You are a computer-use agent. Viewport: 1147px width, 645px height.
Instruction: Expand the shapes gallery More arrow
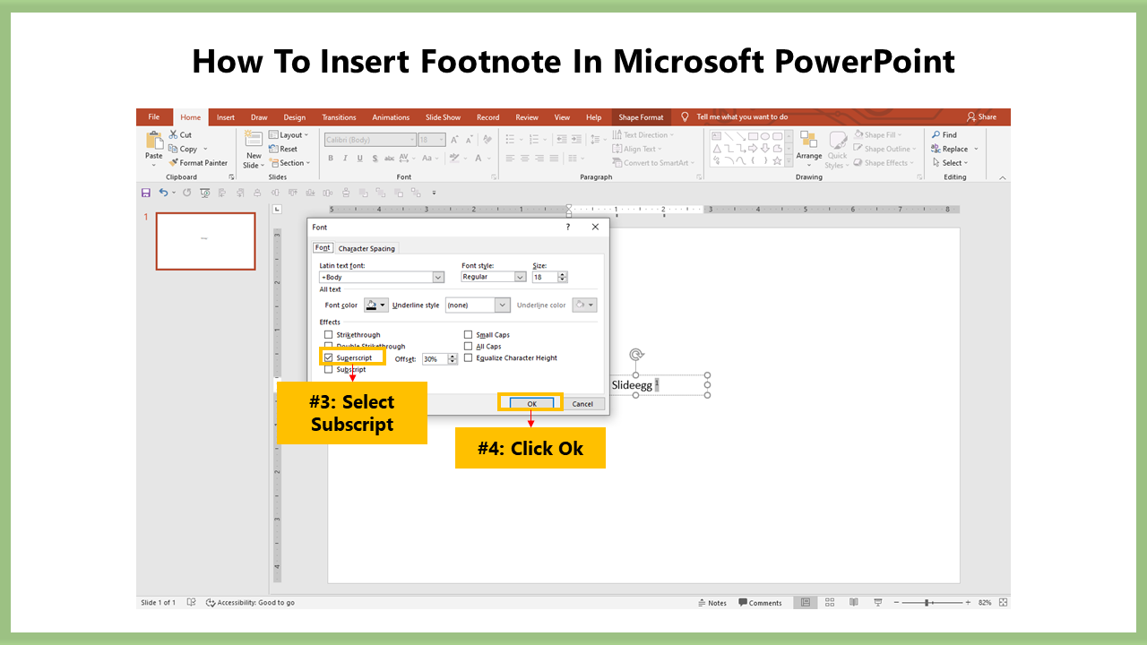pyautogui.click(x=789, y=163)
